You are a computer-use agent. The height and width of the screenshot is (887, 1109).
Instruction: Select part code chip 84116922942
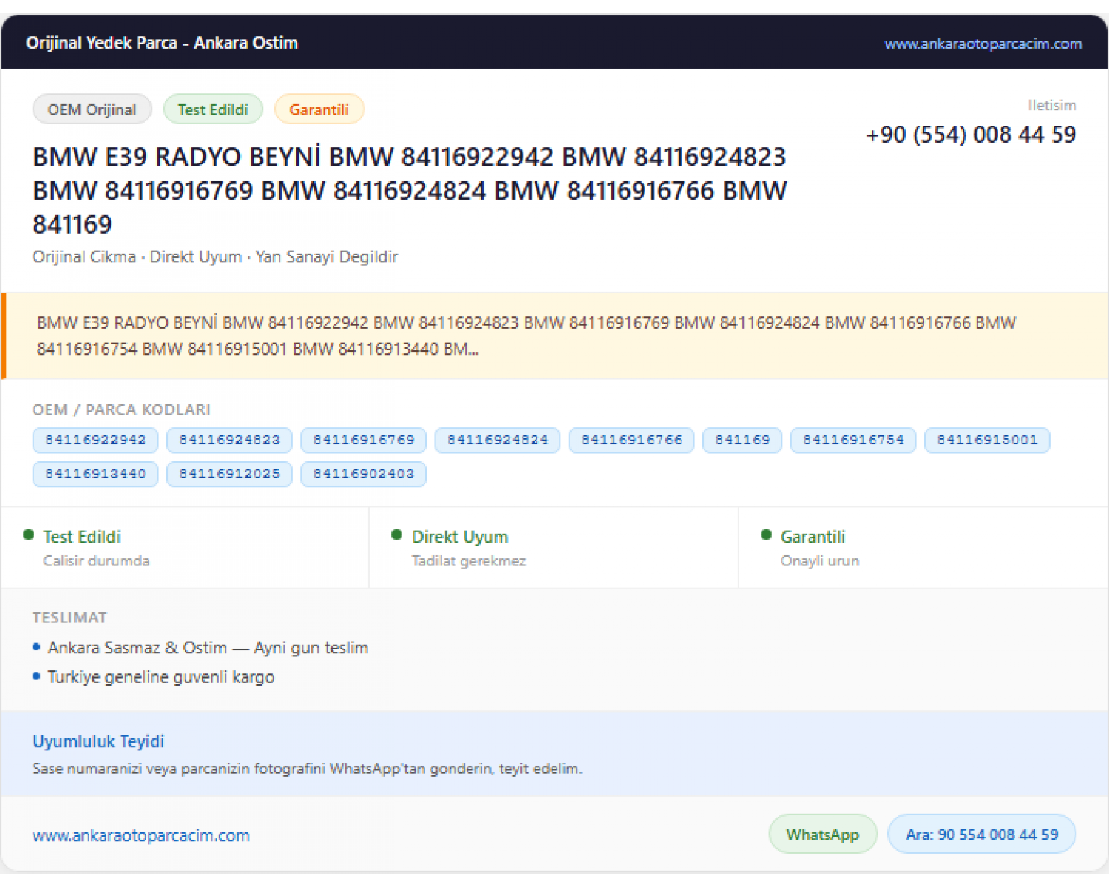point(95,440)
